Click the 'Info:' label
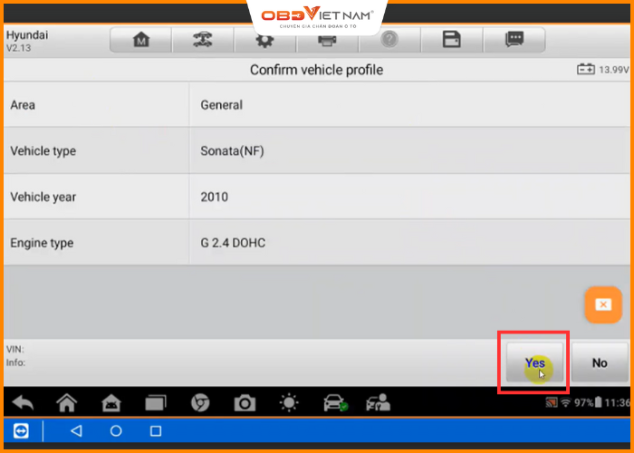This screenshot has width=634, height=453. (15, 362)
